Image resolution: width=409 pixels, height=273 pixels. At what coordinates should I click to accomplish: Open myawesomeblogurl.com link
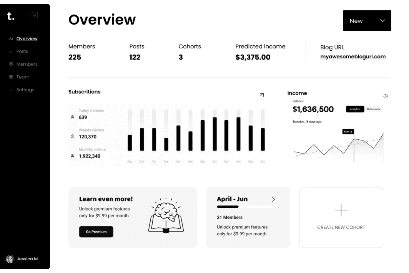353,56
